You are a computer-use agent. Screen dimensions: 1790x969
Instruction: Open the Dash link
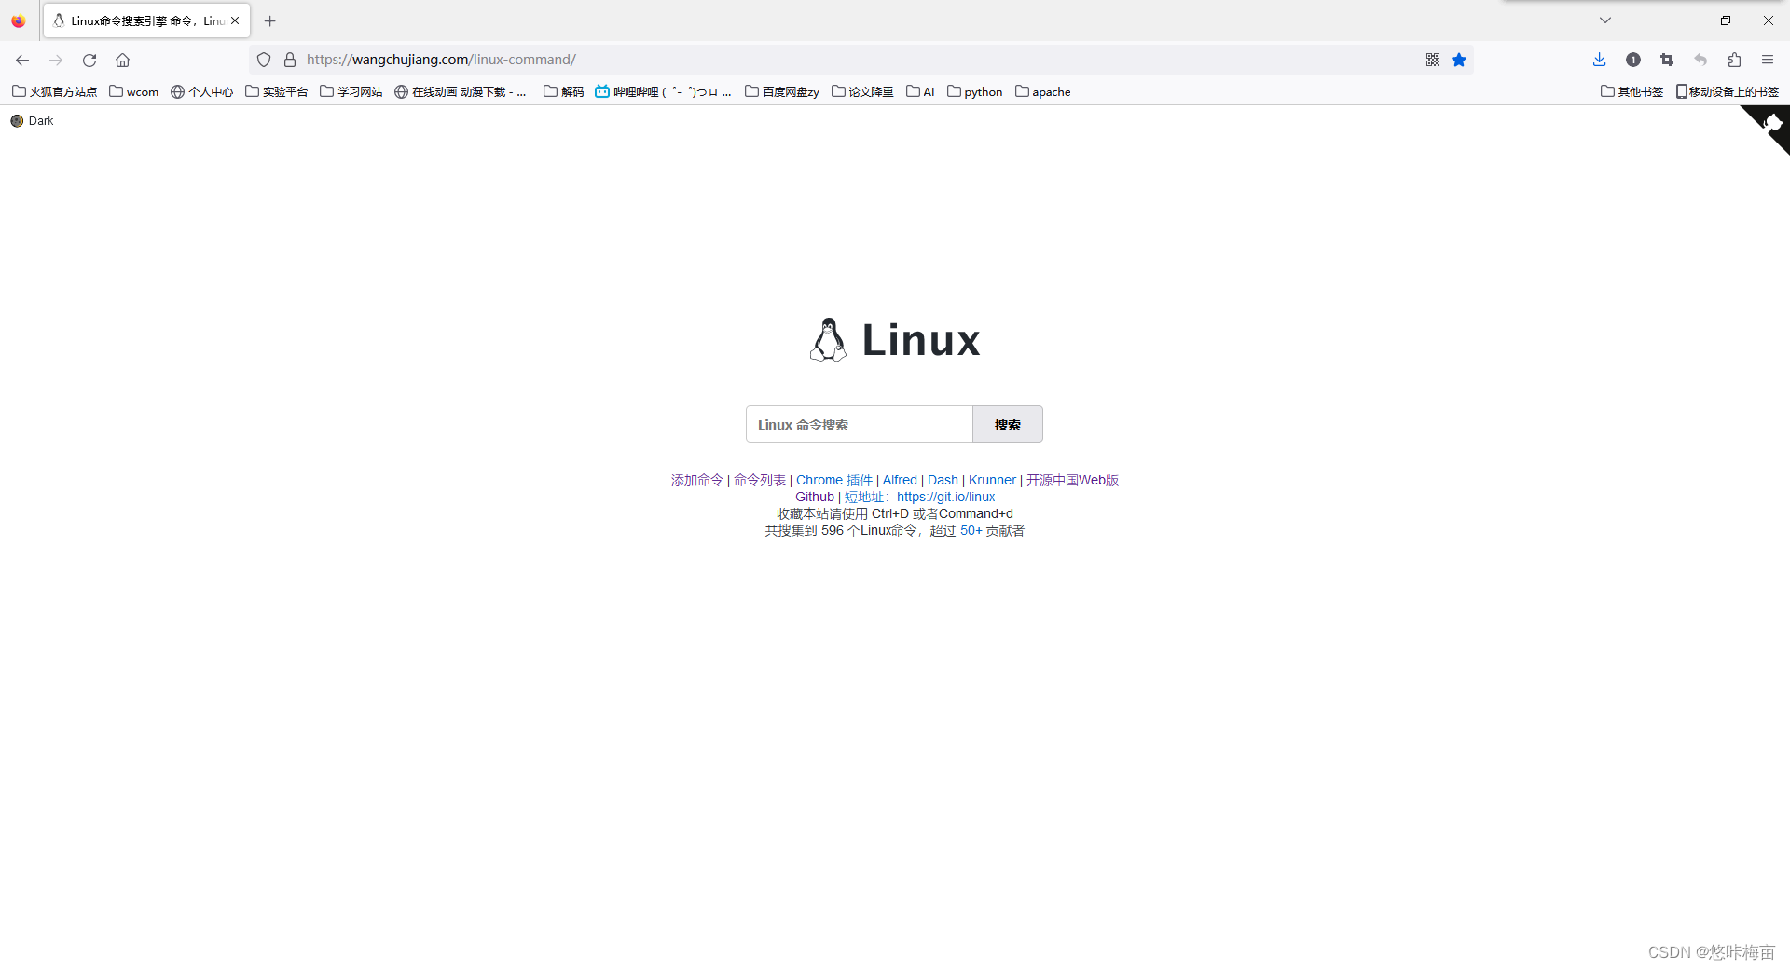[x=943, y=480]
